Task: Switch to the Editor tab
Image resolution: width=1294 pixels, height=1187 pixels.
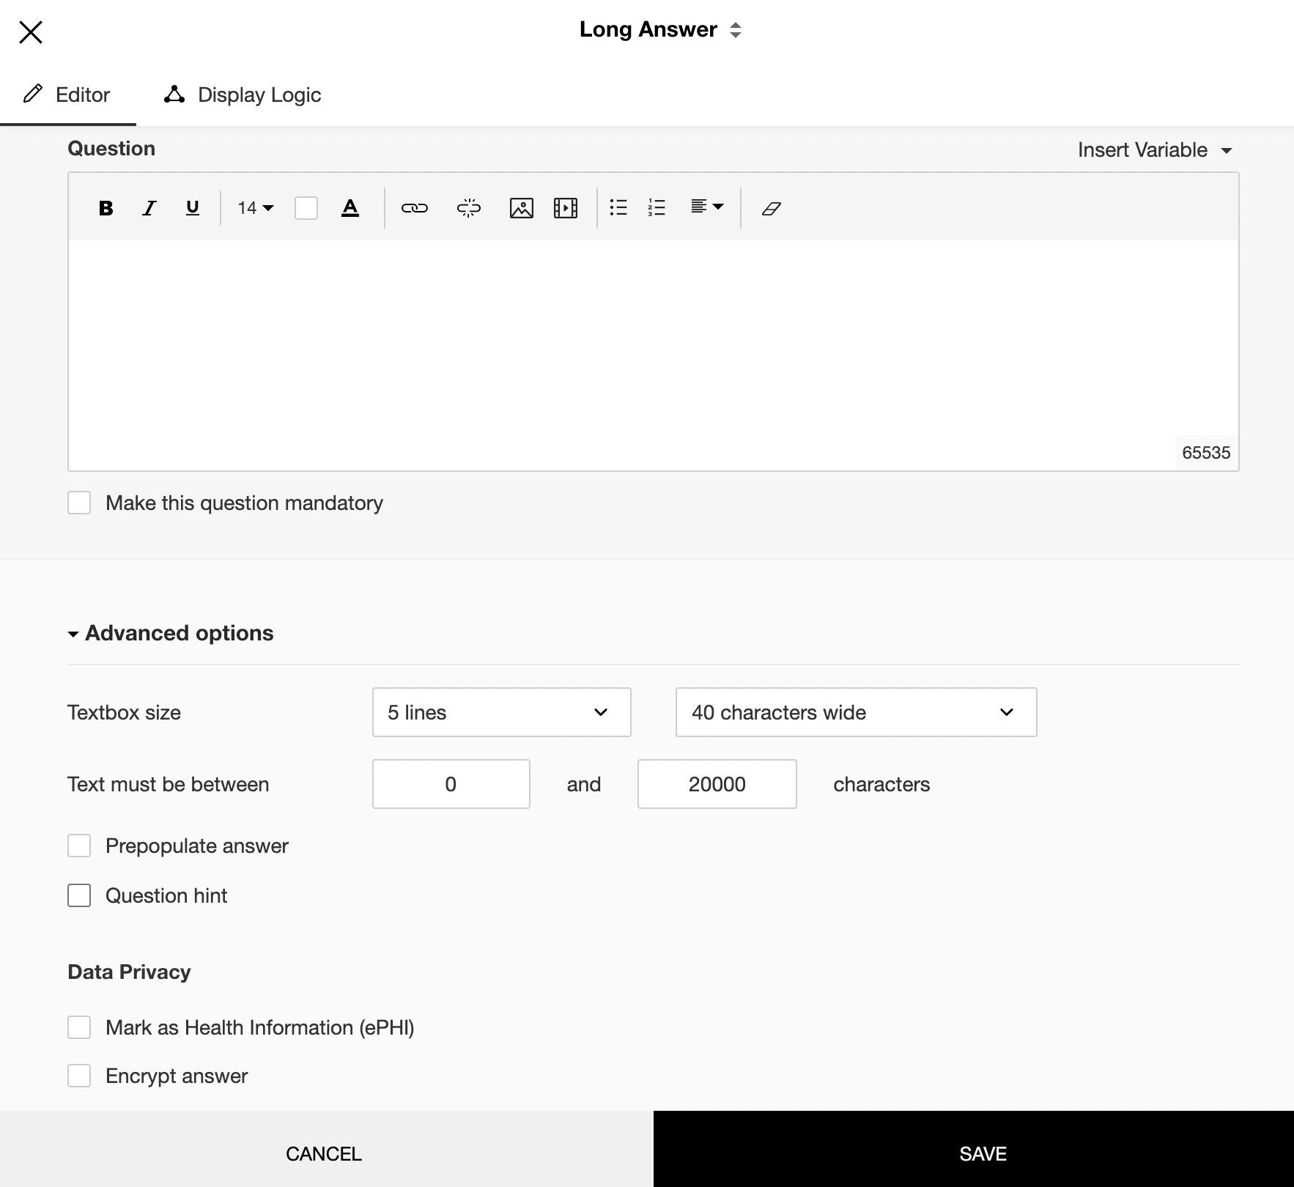Action: (67, 95)
